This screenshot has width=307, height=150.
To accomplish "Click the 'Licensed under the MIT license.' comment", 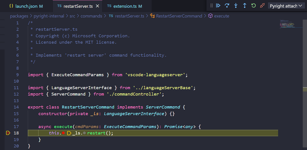I will (76, 42).
